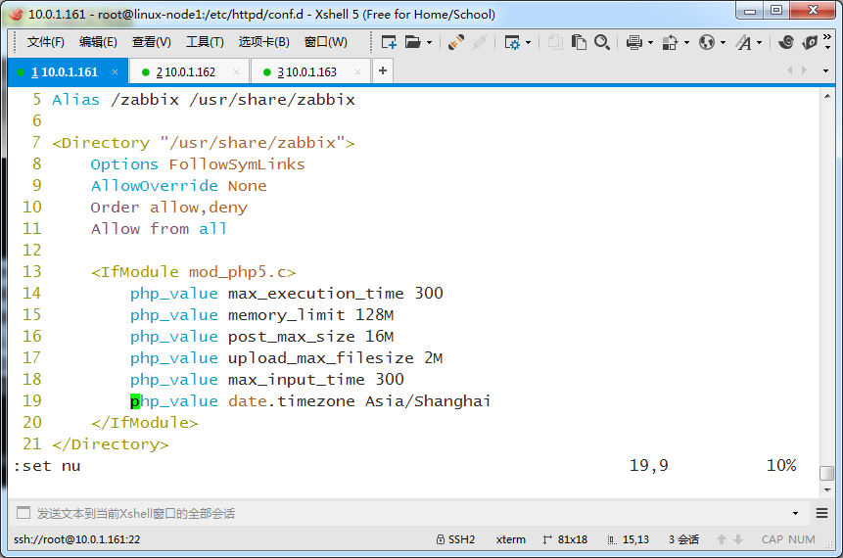Click the compose bar input field

click(408, 513)
